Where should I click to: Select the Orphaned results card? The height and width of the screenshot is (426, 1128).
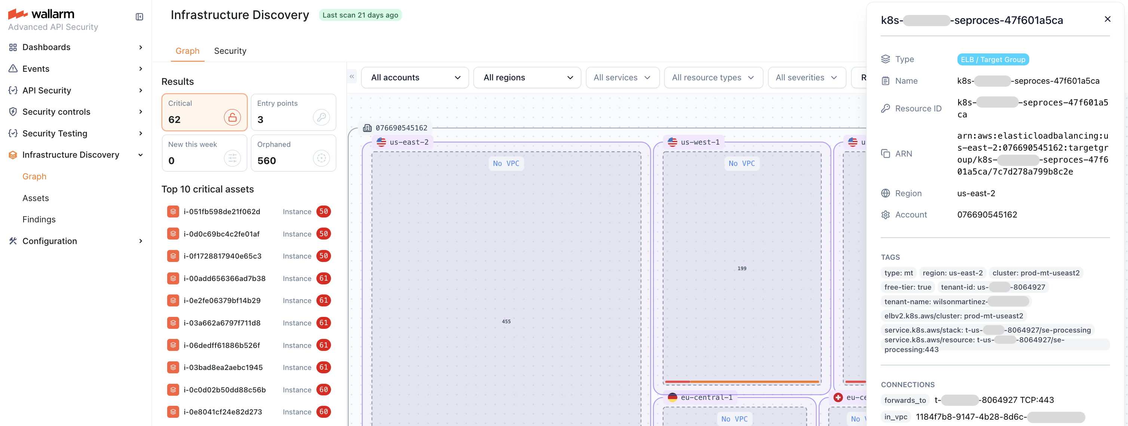point(293,153)
